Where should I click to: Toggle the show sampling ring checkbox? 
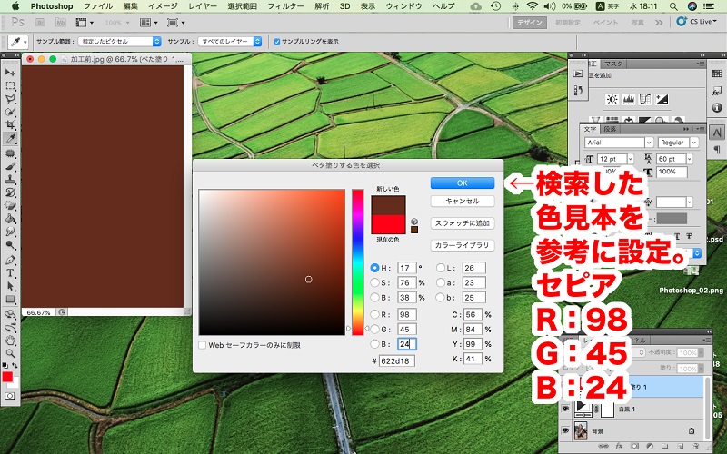pyautogui.click(x=277, y=42)
